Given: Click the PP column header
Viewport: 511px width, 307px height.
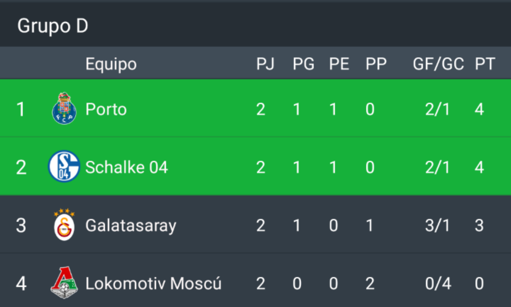Looking at the screenshot, I should 376,64.
